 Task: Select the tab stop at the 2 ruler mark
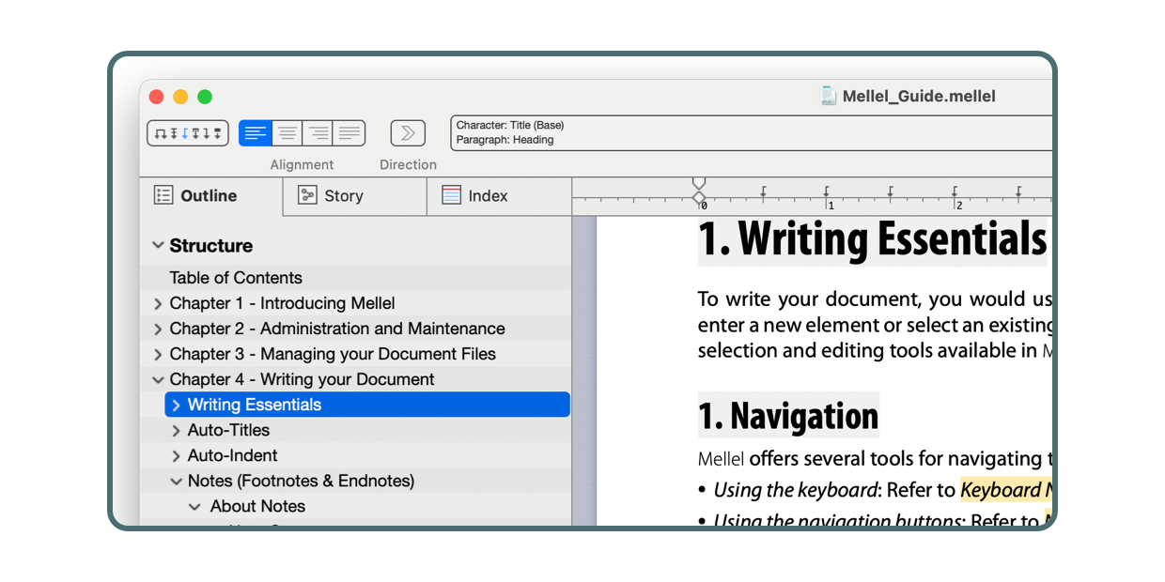pyautogui.click(x=955, y=192)
